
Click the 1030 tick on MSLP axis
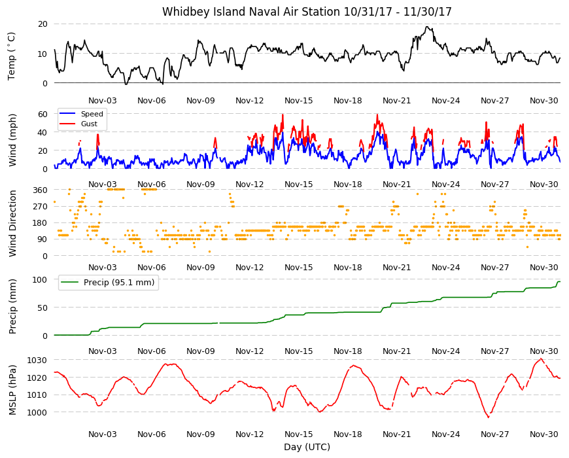(38, 361)
